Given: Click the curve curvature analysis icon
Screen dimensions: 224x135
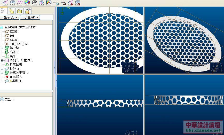Looking at the screenshot, I should pyautogui.click(x=5, y=3).
